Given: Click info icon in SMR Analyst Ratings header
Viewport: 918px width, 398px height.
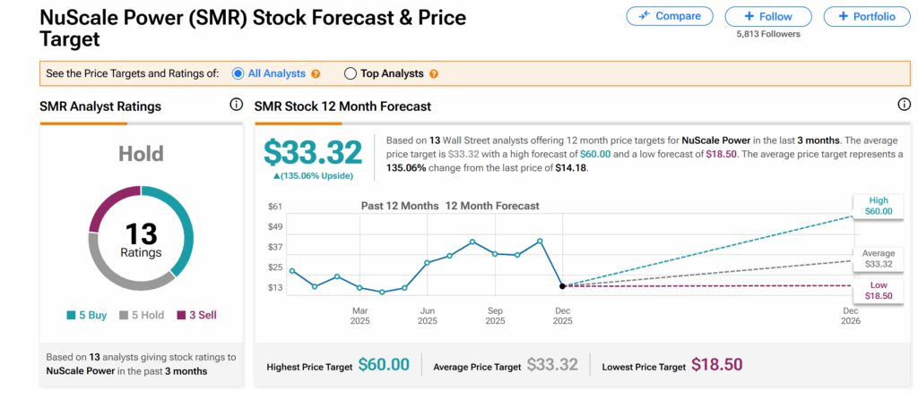Looking at the screenshot, I should coord(237,105).
